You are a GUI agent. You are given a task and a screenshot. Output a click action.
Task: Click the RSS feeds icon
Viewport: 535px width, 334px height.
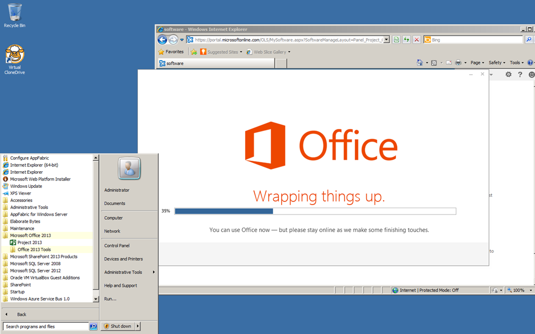(434, 63)
